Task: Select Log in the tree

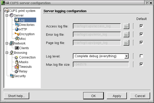Action: tap(25, 20)
